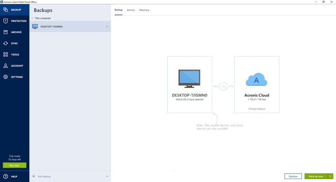Select the ACCOUNT sidebar label
336x182 pixels.
(x=17, y=66)
